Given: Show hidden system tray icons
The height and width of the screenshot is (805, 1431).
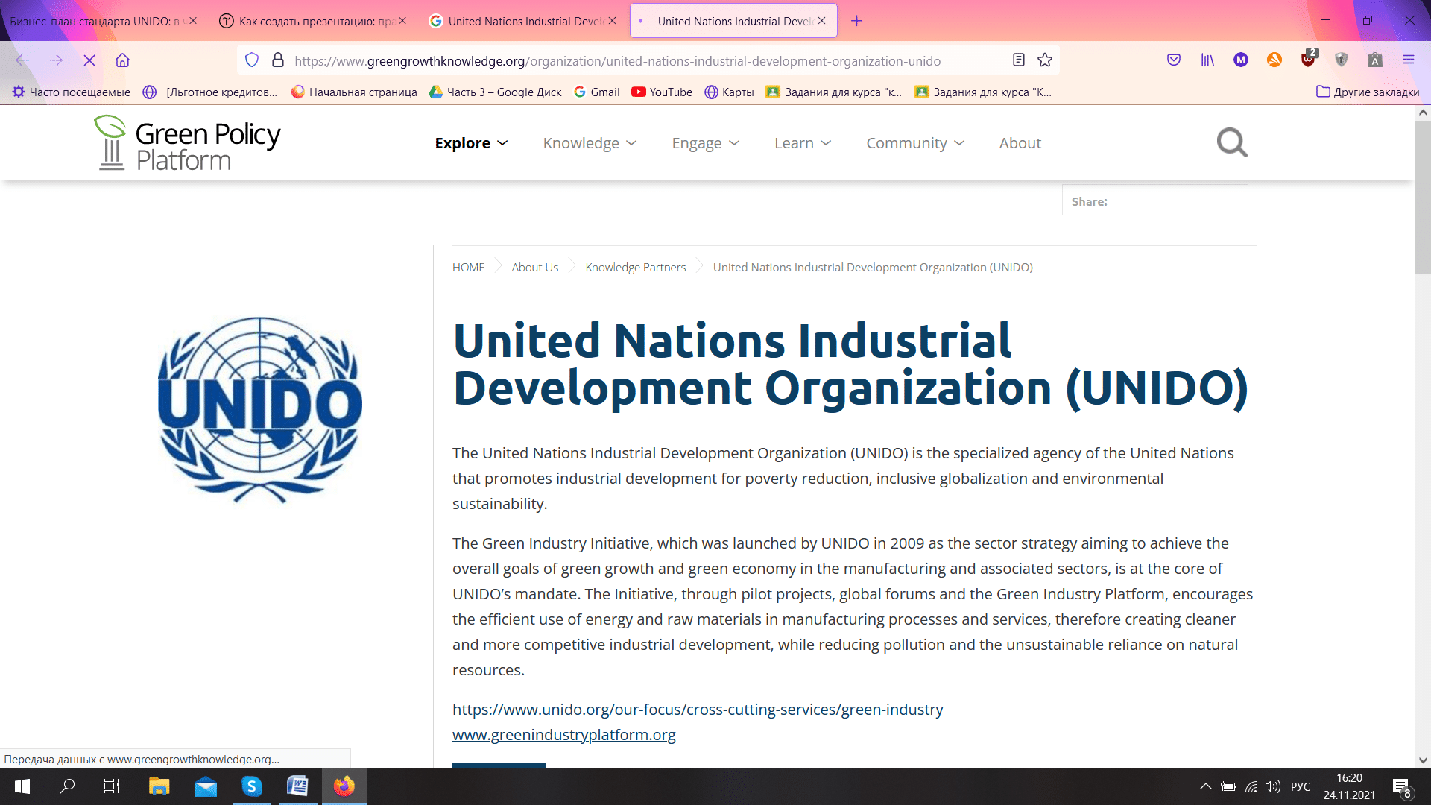Looking at the screenshot, I should coord(1205,786).
